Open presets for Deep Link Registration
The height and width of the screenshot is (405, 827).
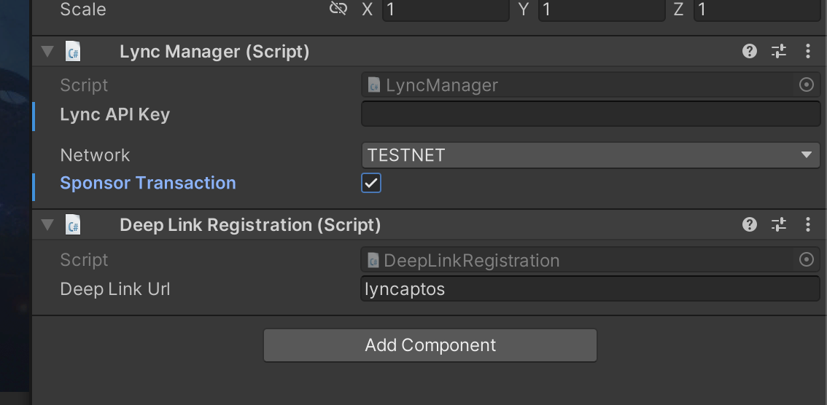[779, 224]
